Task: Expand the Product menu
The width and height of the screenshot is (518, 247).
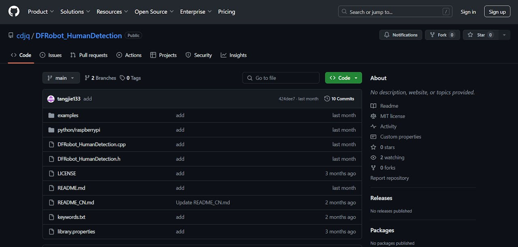Action: coord(40,12)
